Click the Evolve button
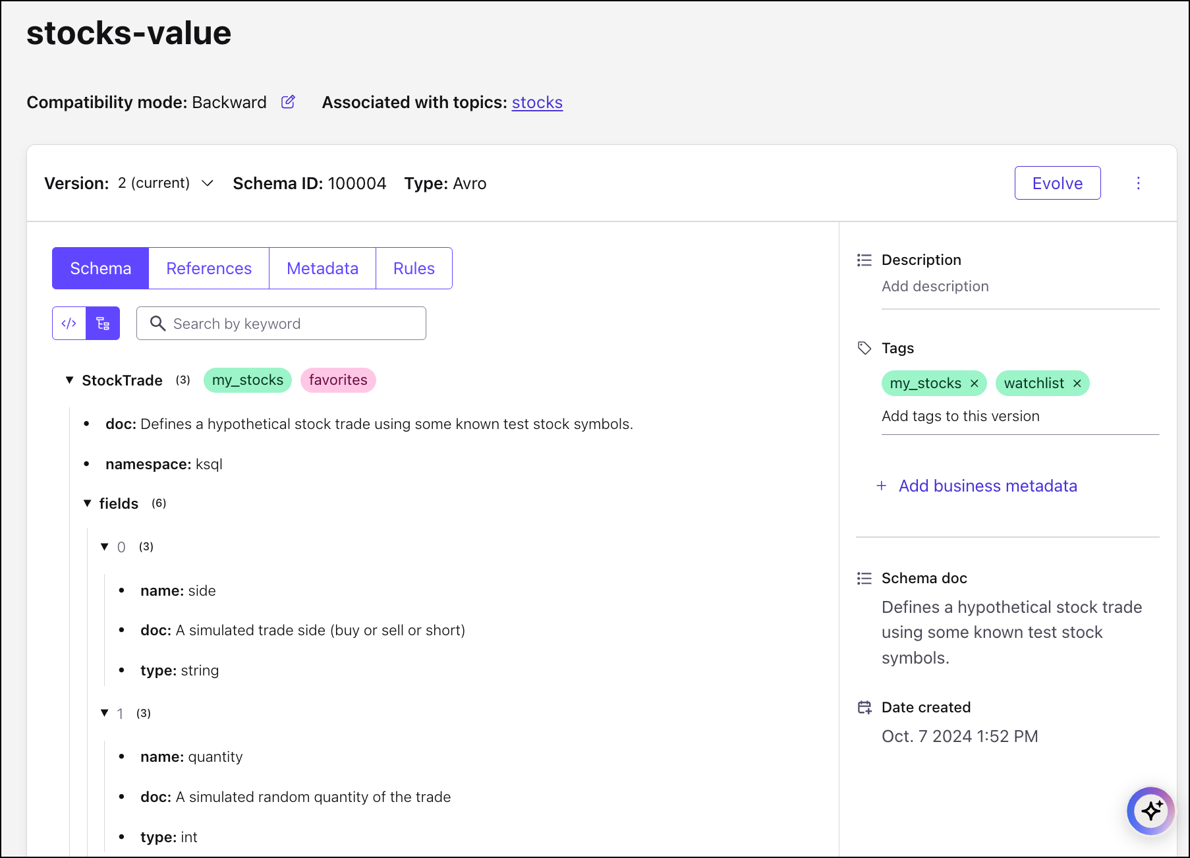 (x=1057, y=183)
